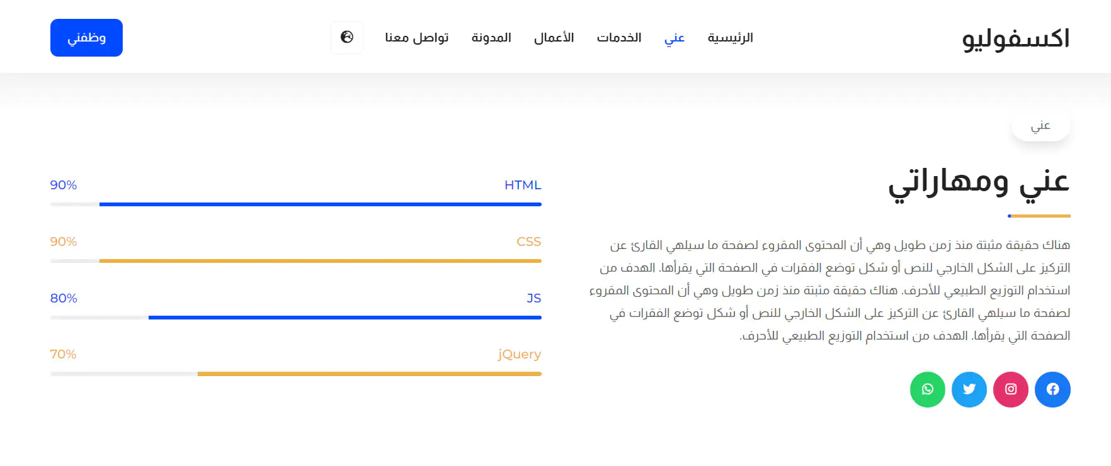Viewport: 1111px width, 466px height.
Task: Open the Twitter social icon
Action: [969, 389]
